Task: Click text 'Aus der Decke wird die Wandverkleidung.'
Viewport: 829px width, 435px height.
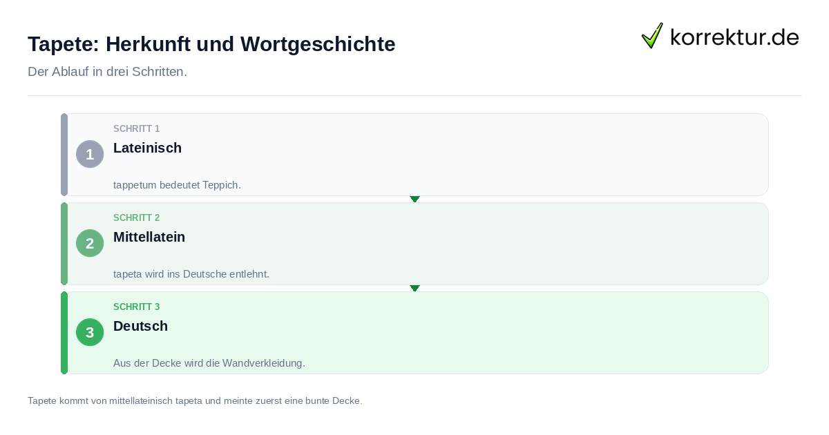Action: (209, 363)
